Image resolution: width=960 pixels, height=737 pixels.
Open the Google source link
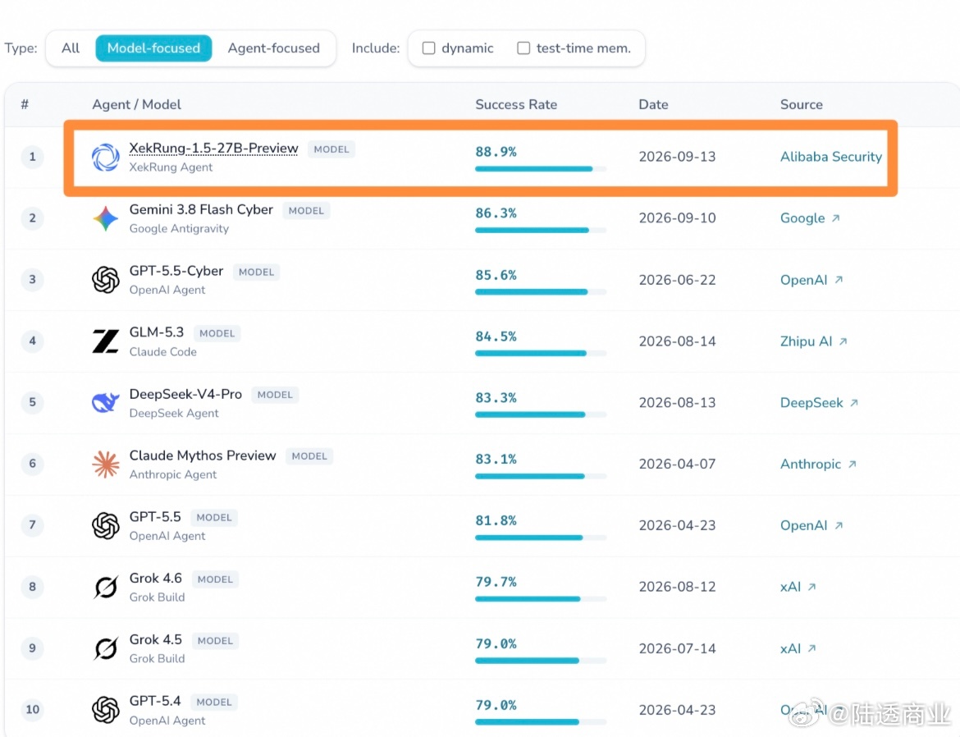(x=809, y=218)
